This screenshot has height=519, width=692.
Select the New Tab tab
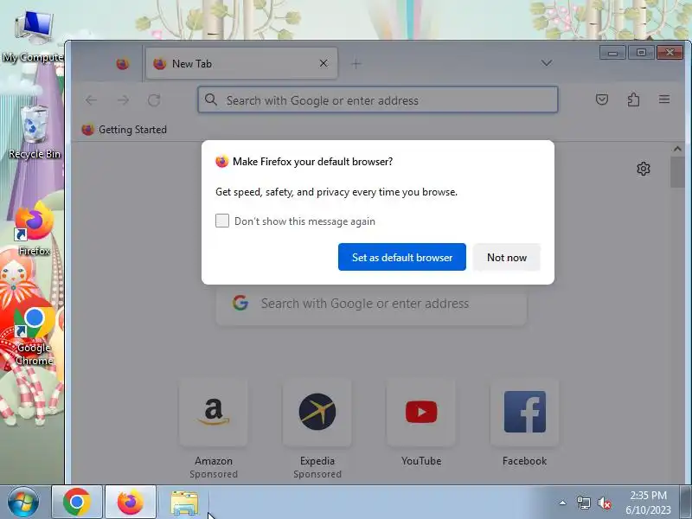(x=241, y=63)
